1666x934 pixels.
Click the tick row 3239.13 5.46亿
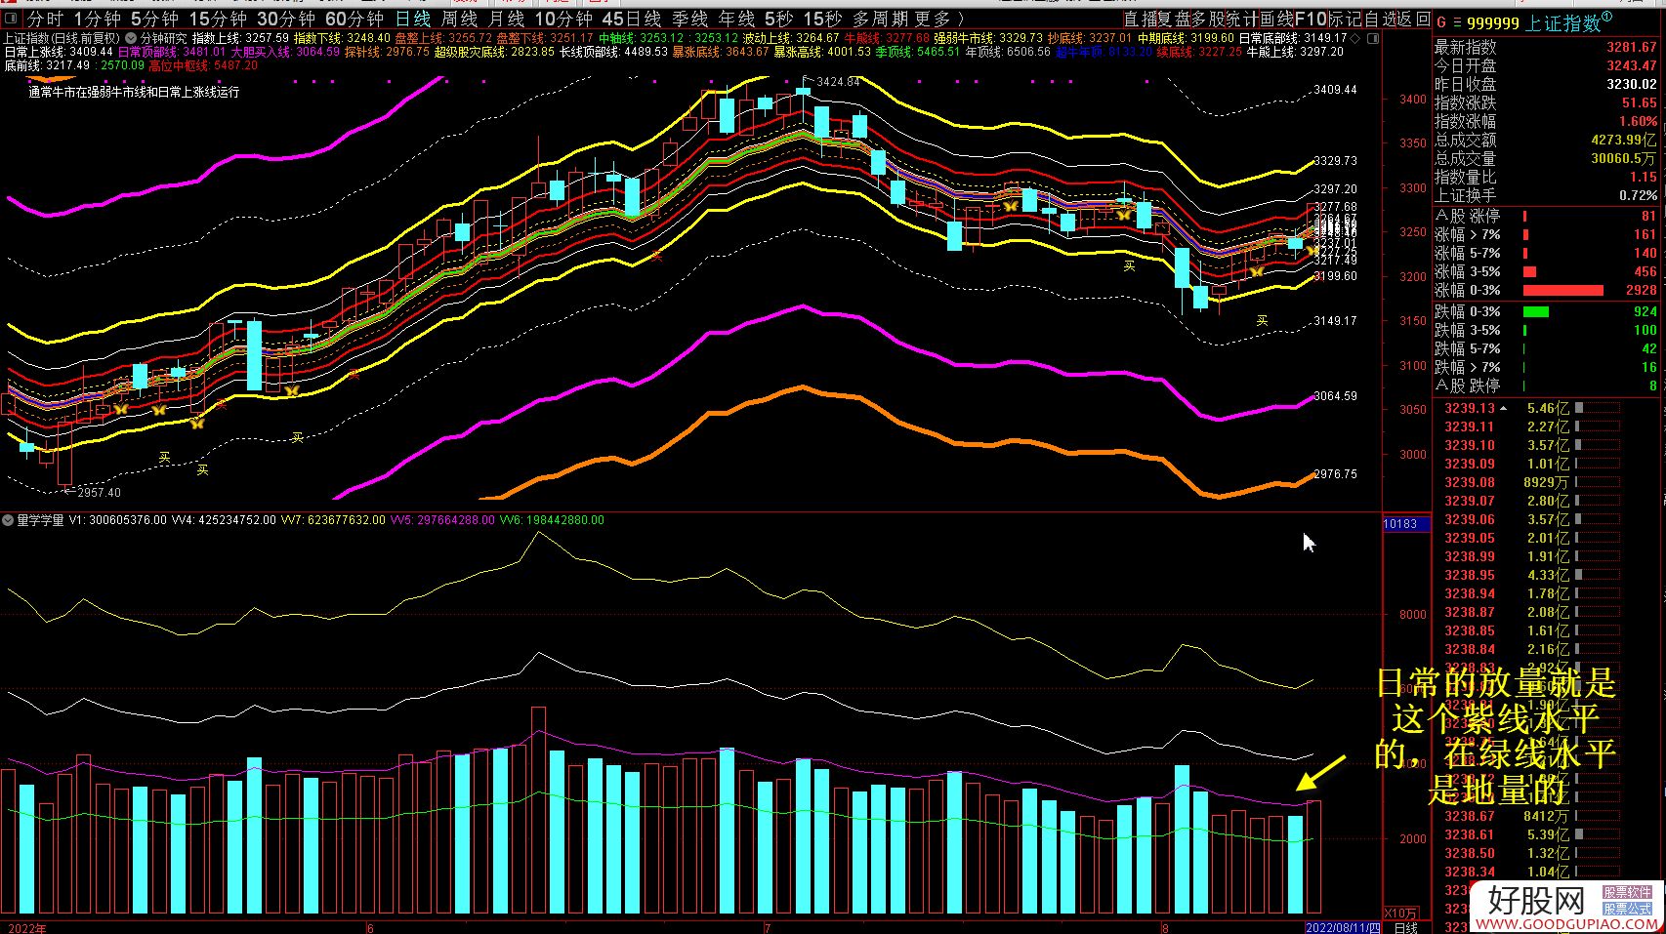[x=1530, y=408]
